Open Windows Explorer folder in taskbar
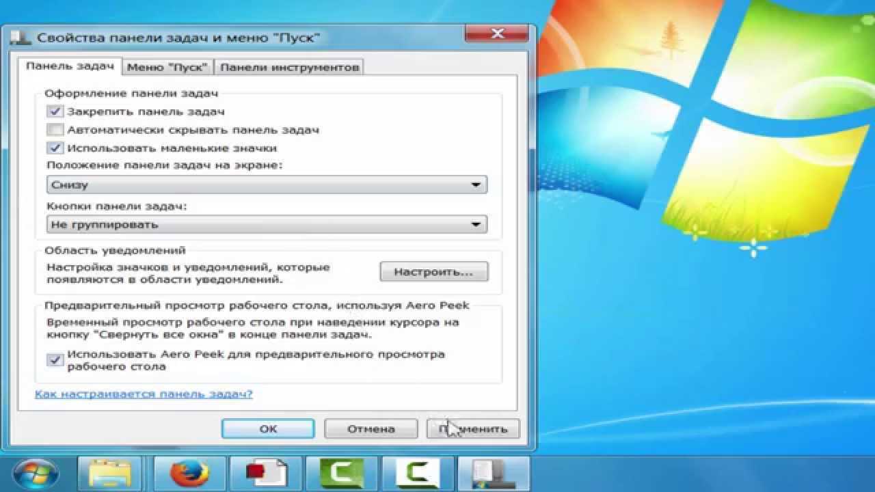875x492 pixels. [x=109, y=474]
